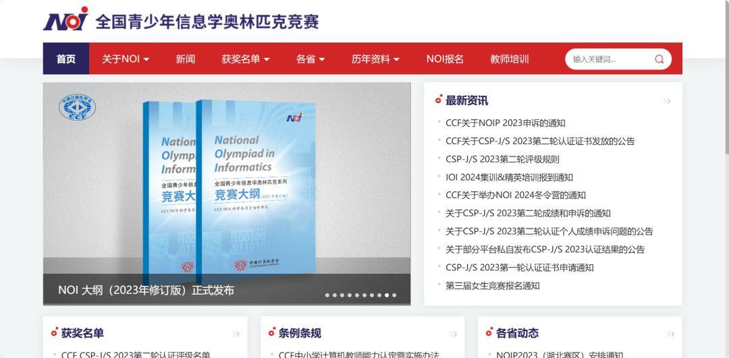The height and width of the screenshot is (358, 729).
Task: Expand the 各省 dropdown menu
Action: point(310,59)
